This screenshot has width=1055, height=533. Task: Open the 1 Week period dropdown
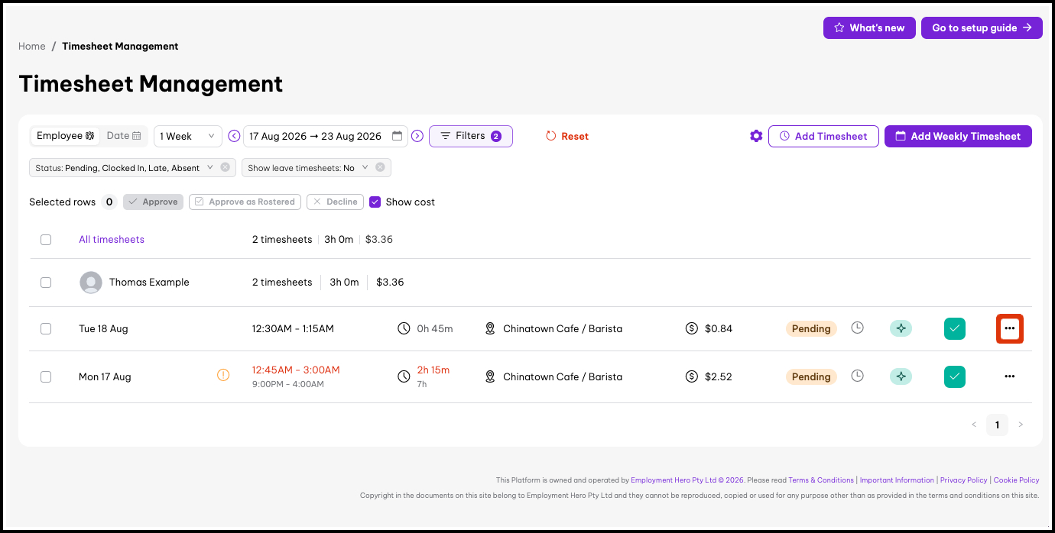188,136
